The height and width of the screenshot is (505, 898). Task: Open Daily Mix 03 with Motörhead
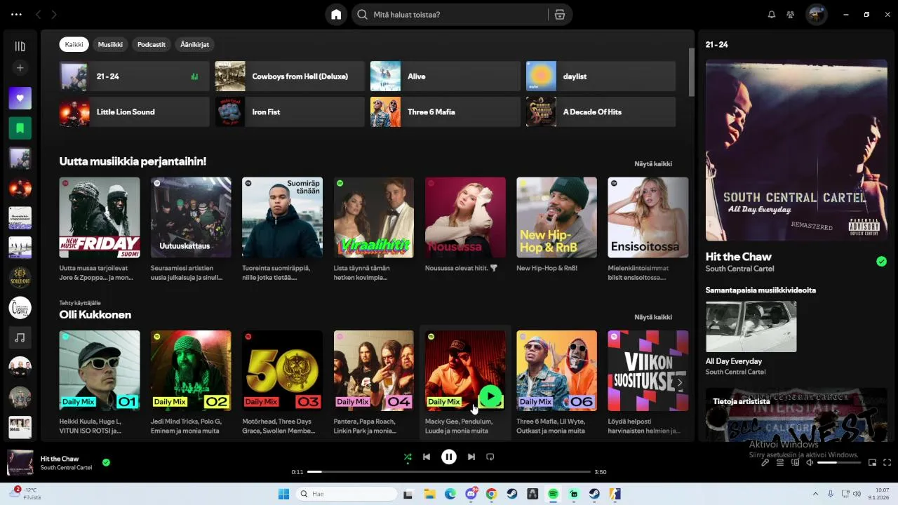pos(282,371)
